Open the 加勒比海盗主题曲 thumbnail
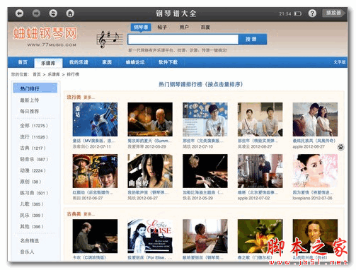Screen dimensions: 356x270 205,171
